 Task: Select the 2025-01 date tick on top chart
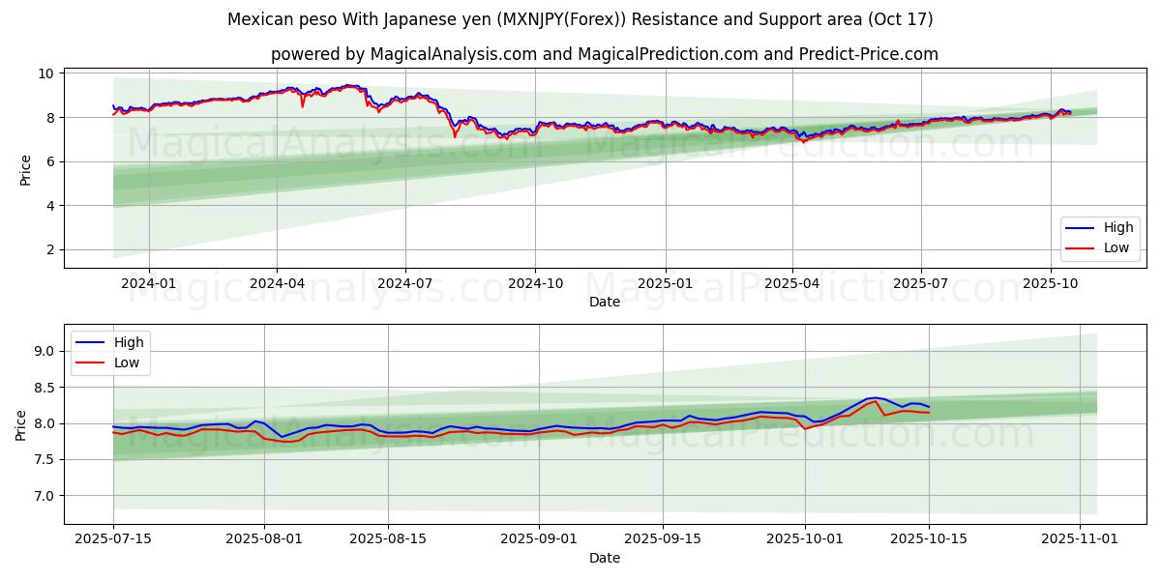tap(666, 283)
